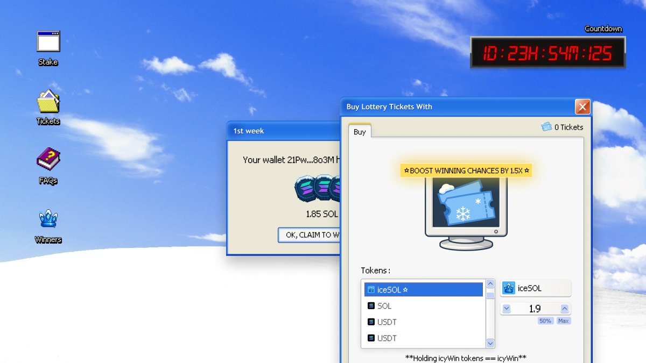Click the wallet 21Pw...8o3M message text
The height and width of the screenshot is (363, 646).
coord(291,160)
